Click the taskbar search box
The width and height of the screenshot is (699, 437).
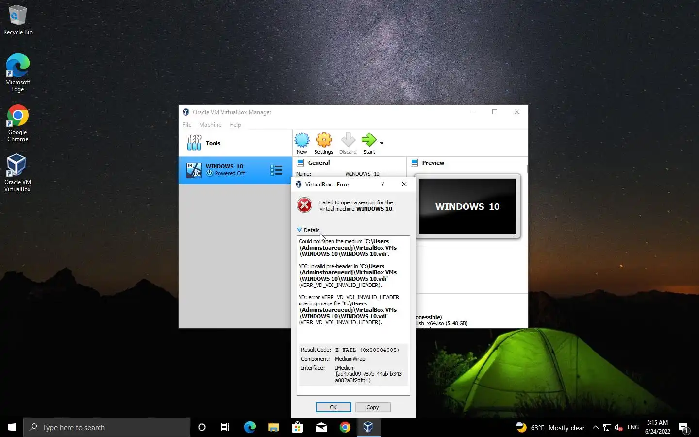tap(107, 427)
